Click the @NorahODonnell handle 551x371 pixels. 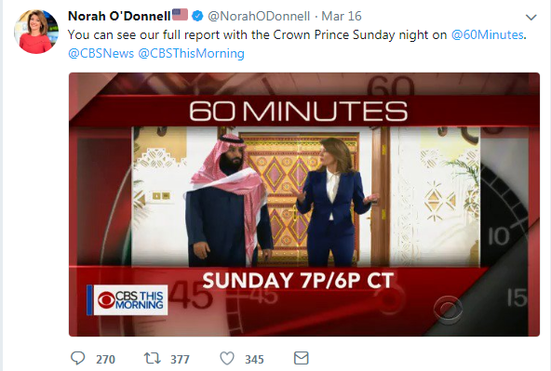click(x=259, y=16)
